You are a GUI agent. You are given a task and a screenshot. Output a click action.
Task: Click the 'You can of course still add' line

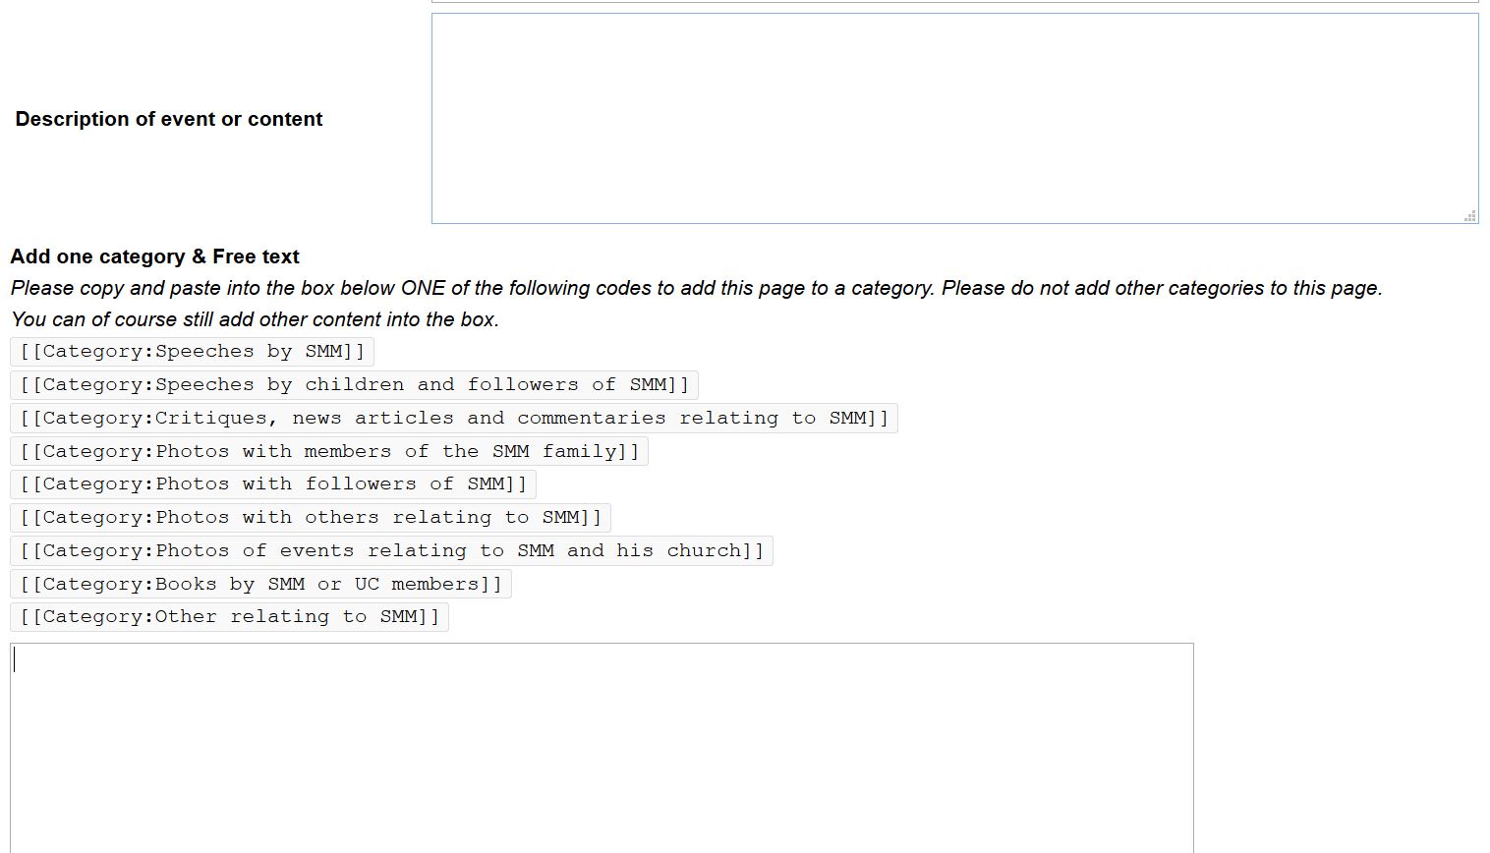255,319
